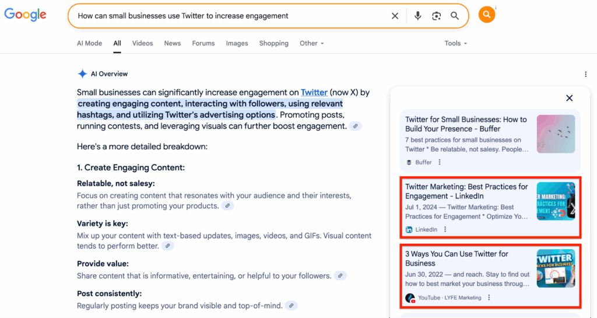This screenshot has width=597, height=318.
Task: Click the orange search extension icon
Action: (x=486, y=15)
